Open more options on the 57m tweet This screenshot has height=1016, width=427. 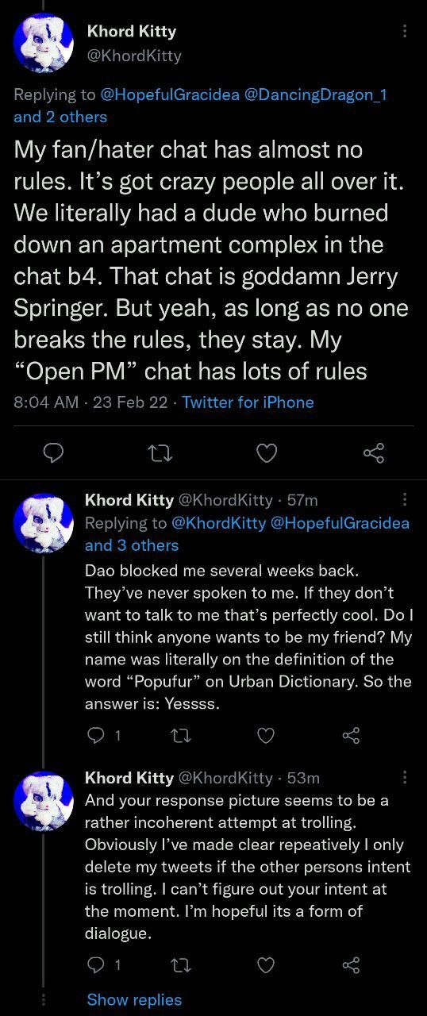(x=405, y=499)
